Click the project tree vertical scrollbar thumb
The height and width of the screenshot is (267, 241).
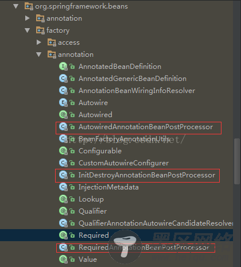tap(237, 161)
